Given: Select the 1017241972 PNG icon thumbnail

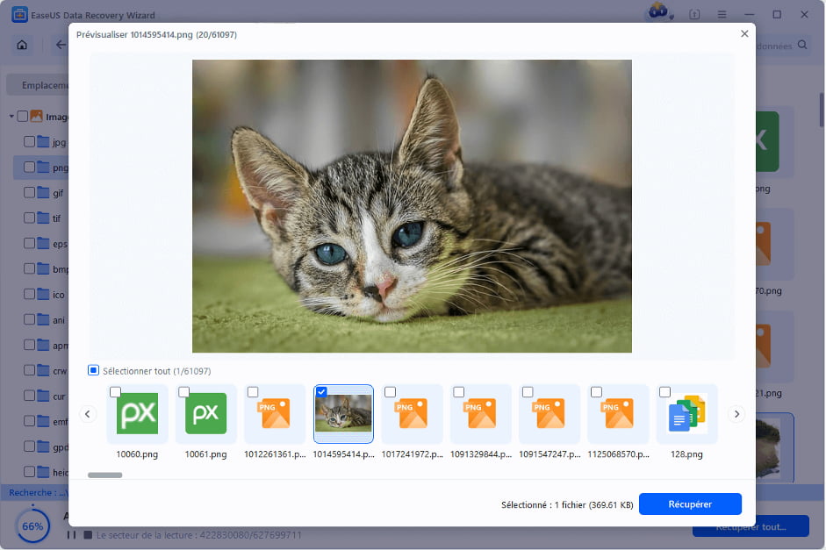Looking at the screenshot, I should coord(412,414).
